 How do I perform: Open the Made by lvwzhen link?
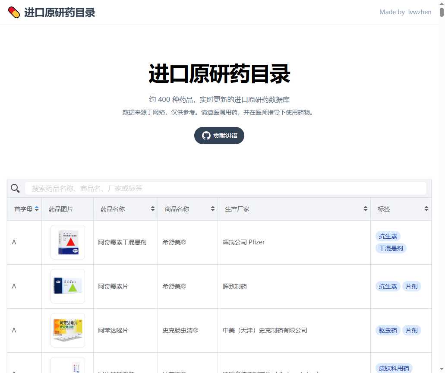(405, 12)
